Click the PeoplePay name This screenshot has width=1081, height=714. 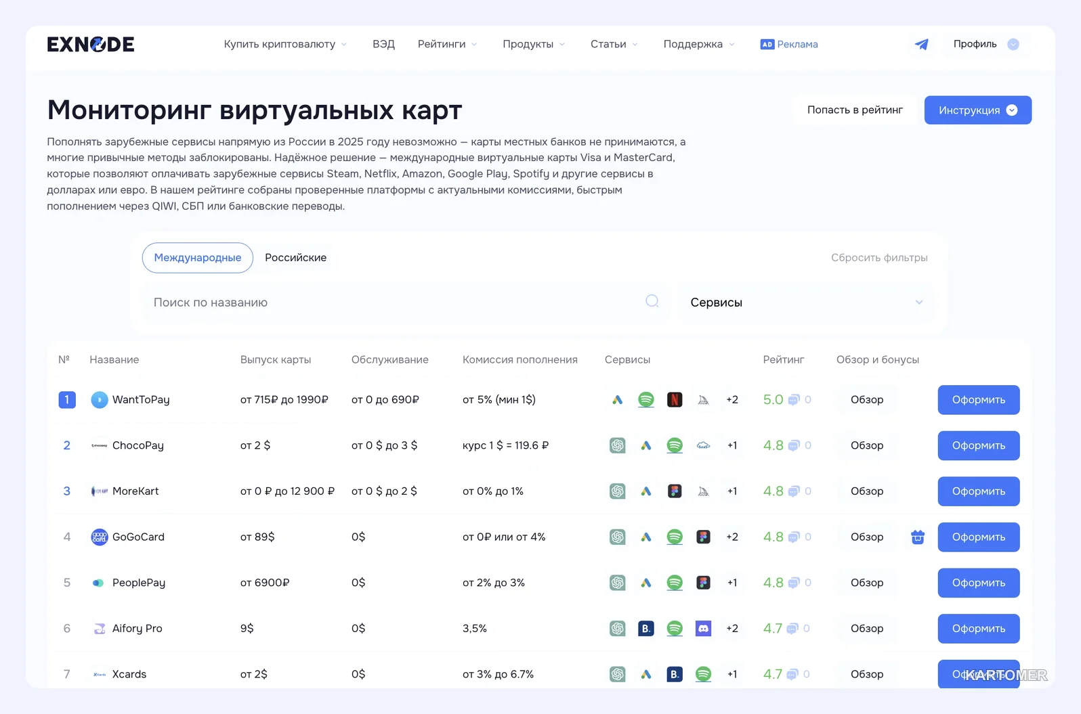pyautogui.click(x=139, y=582)
